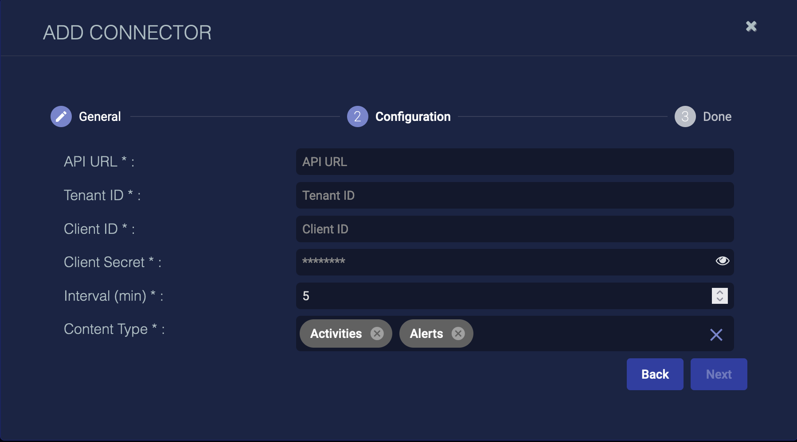Open the Content Type dropdown field

(585, 333)
